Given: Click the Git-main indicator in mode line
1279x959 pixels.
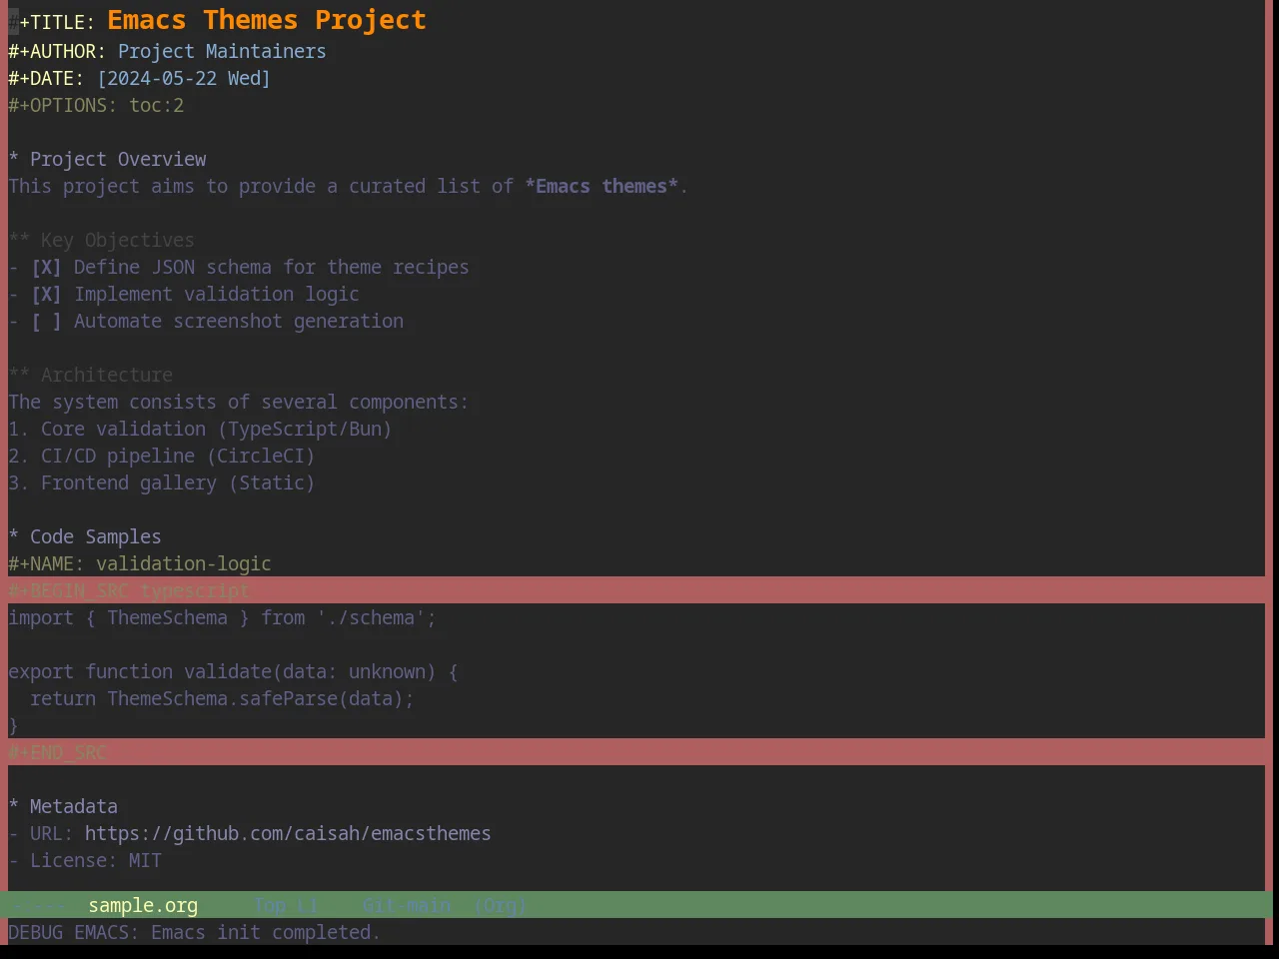Looking at the screenshot, I should [407, 905].
